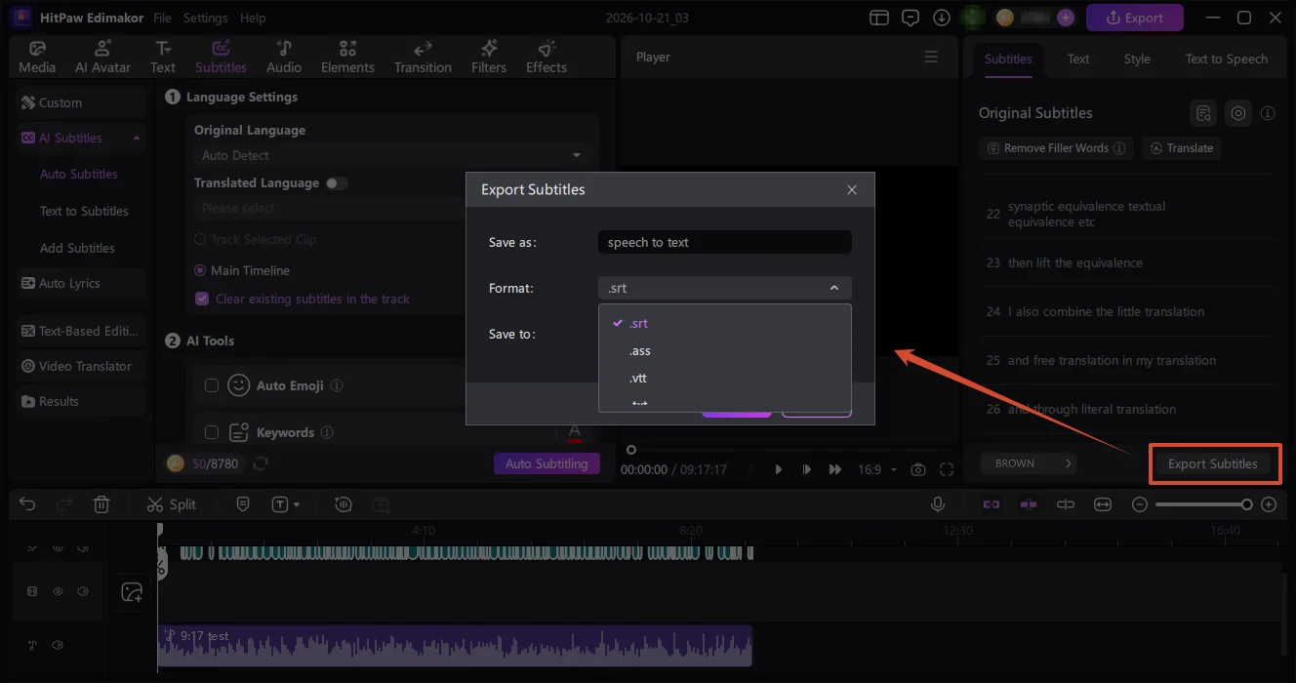This screenshot has width=1296, height=683.
Task: Click the microphone voiceover icon
Action: click(938, 504)
